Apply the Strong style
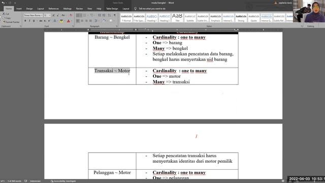The width and height of the screenshot is (325, 183). [241, 18]
